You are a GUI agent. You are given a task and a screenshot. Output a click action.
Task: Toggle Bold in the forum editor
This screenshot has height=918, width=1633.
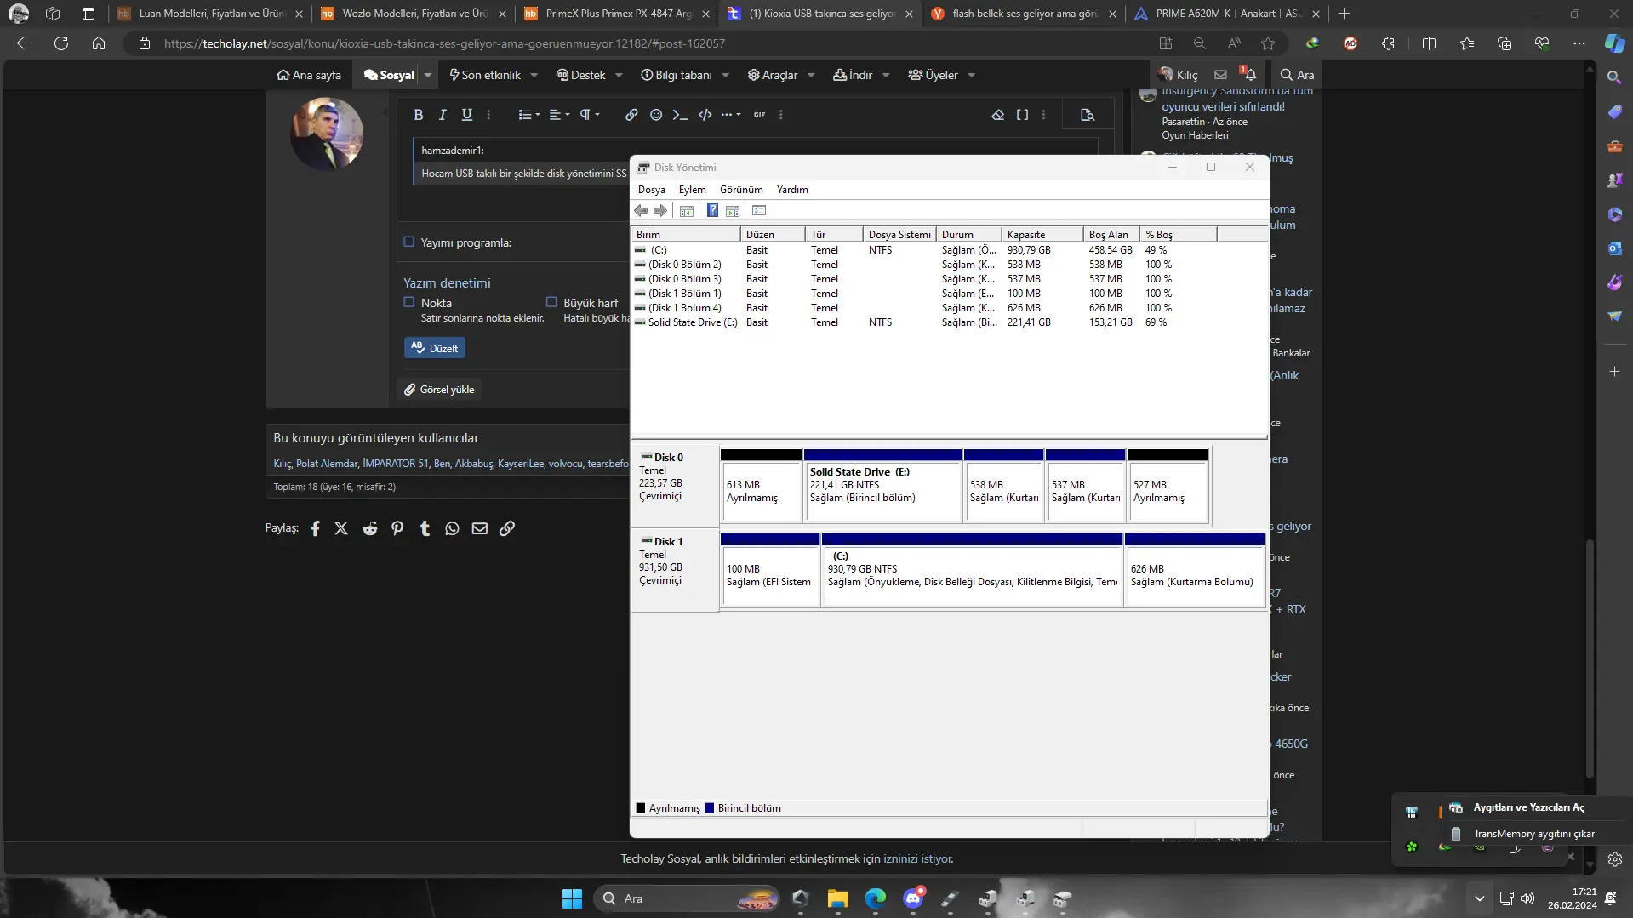point(418,115)
